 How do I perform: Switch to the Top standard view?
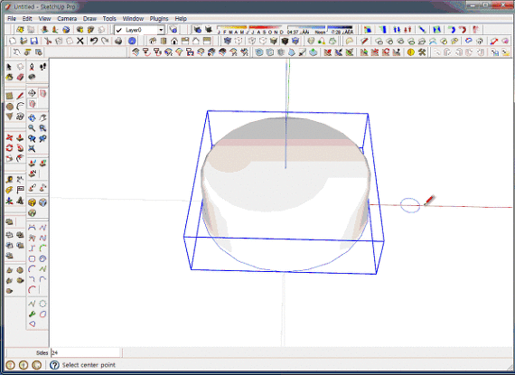[x=164, y=41]
